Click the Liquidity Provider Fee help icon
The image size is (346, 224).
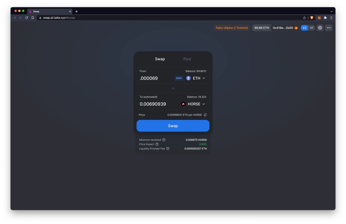(168, 148)
